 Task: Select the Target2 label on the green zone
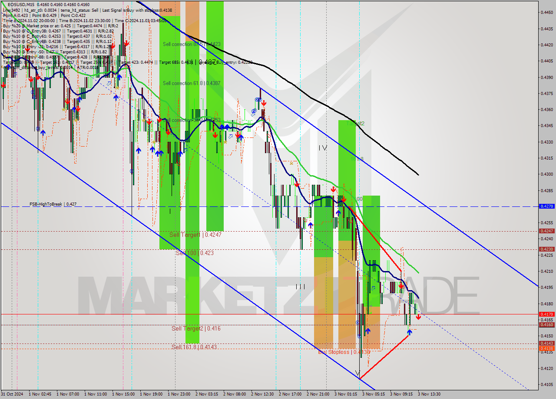355,124
